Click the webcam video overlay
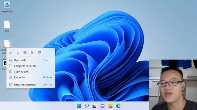 [173, 85]
